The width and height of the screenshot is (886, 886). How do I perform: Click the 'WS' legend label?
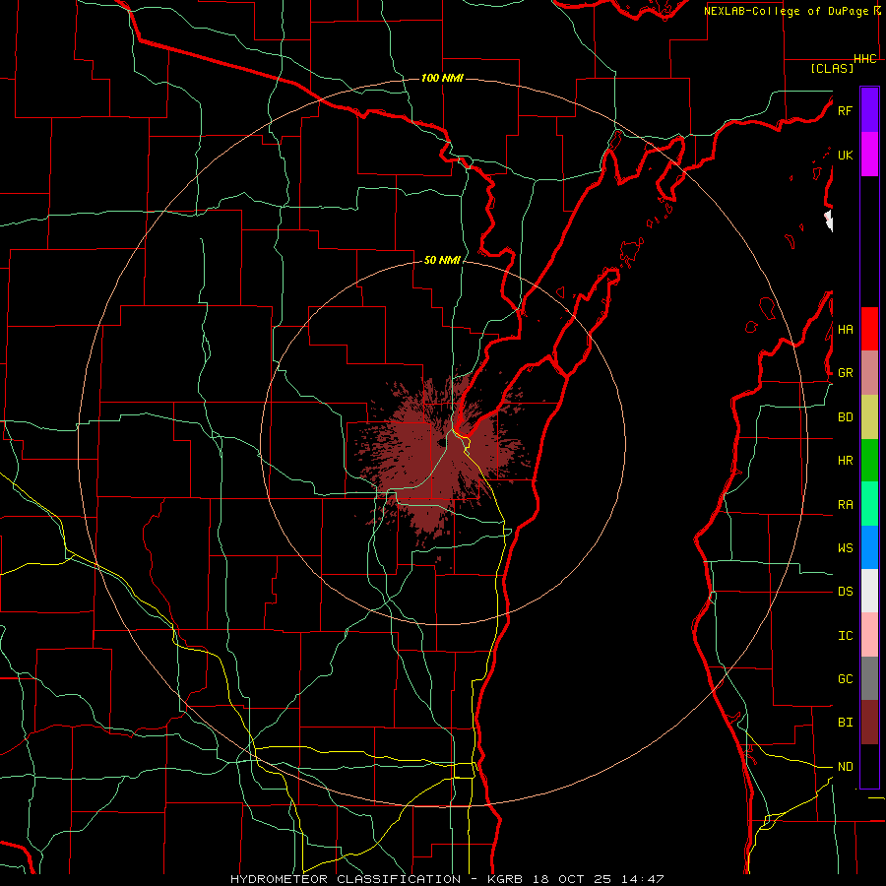coord(845,548)
